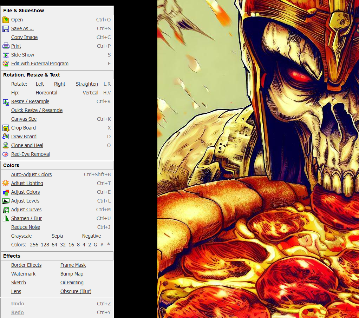Click the Crop Board icon
359x318 pixels.
coord(6,128)
